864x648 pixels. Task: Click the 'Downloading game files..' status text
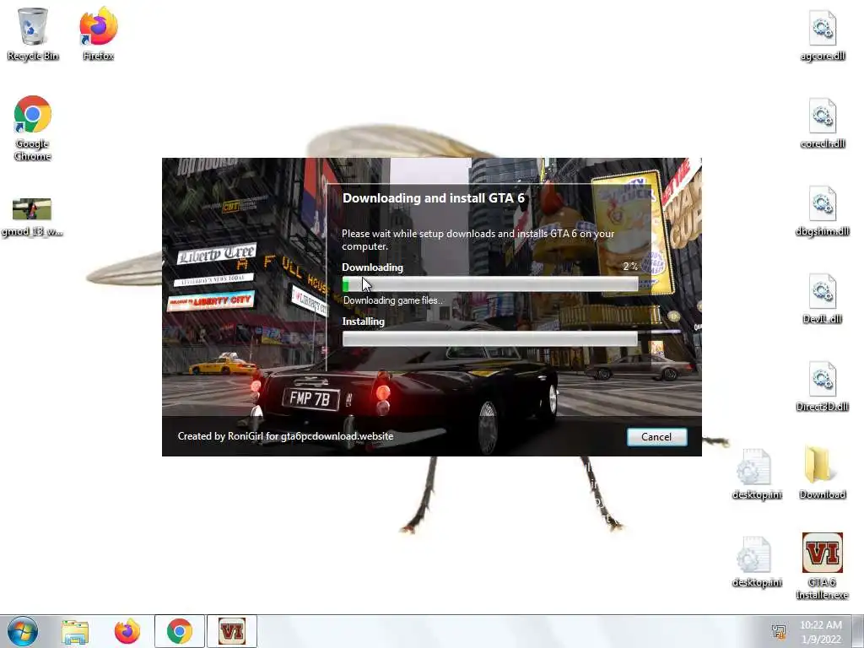tap(392, 300)
